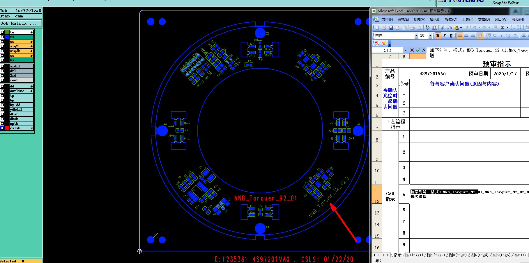This screenshot has width=529, height=263.
Task: Toggle the checkbox for layer 'drl'
Action: tap(2, 71)
